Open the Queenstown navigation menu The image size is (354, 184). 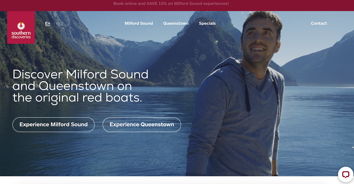[x=176, y=23]
